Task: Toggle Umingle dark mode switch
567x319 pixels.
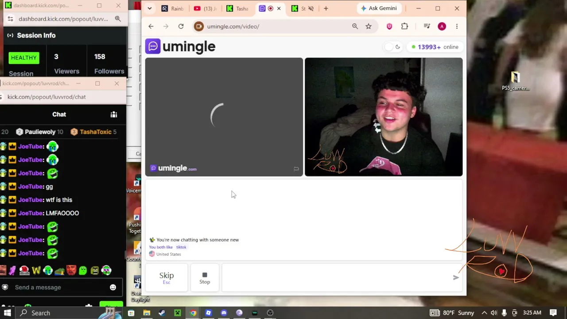Action: click(392, 47)
